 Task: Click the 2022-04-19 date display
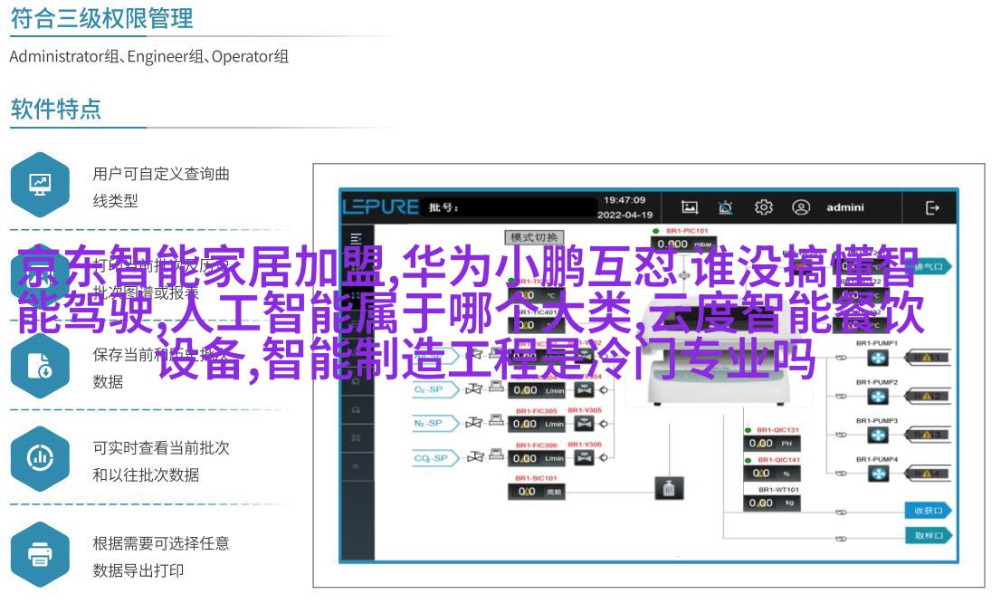tap(625, 216)
